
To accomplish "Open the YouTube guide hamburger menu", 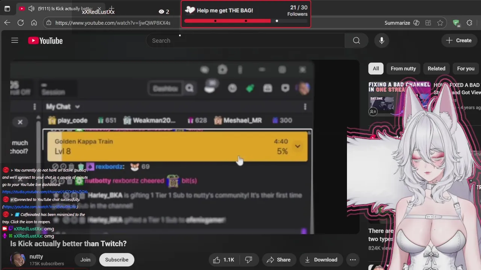I will [15, 40].
